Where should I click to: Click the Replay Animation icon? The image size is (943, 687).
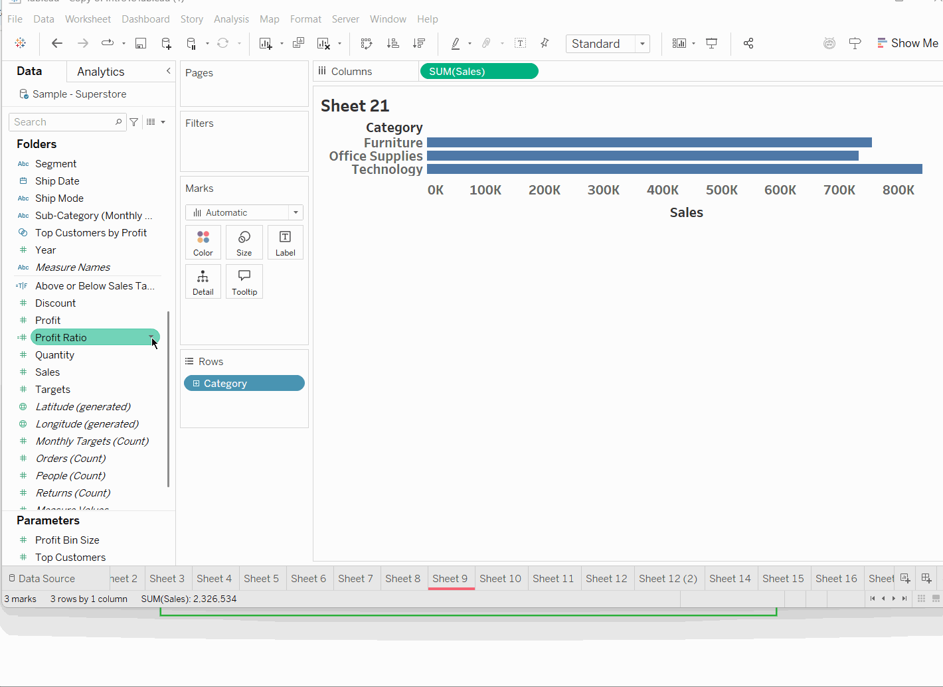(107, 43)
